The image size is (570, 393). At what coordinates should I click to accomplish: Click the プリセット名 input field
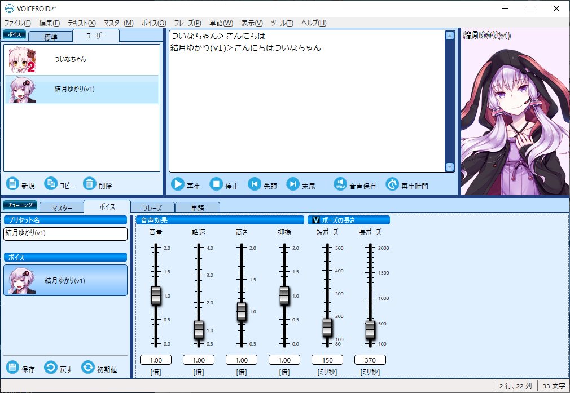[x=65, y=233]
